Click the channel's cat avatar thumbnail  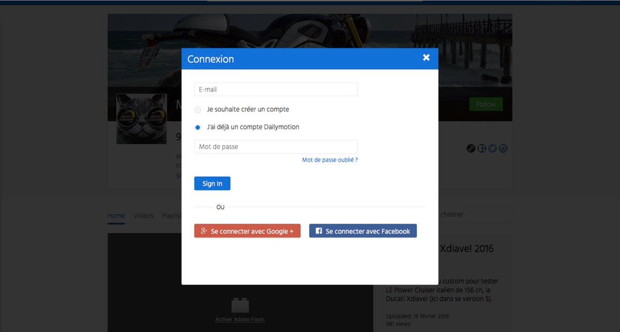coord(142,119)
